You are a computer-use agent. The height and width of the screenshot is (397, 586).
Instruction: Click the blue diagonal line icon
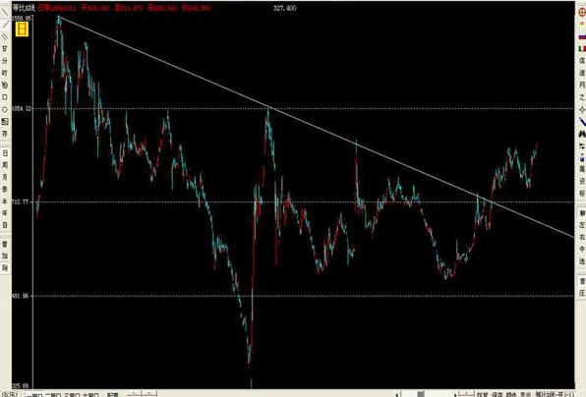coord(582,122)
